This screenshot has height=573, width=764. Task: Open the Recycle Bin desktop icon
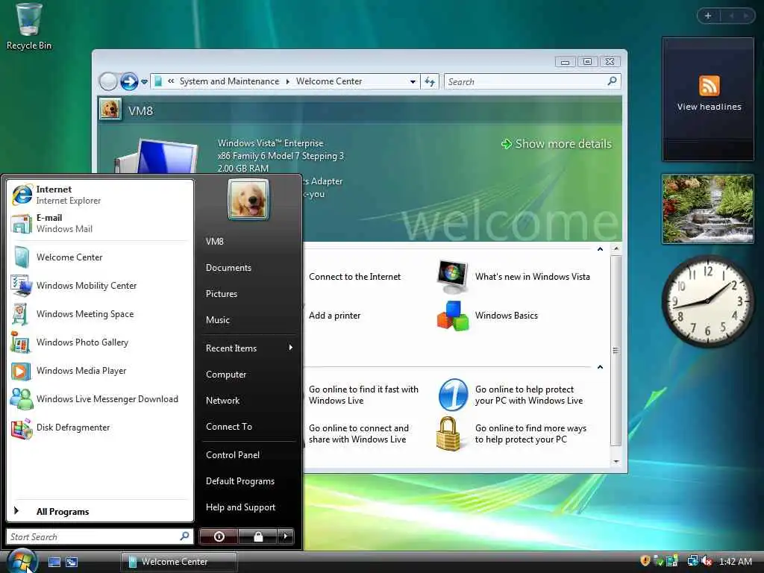(29, 28)
